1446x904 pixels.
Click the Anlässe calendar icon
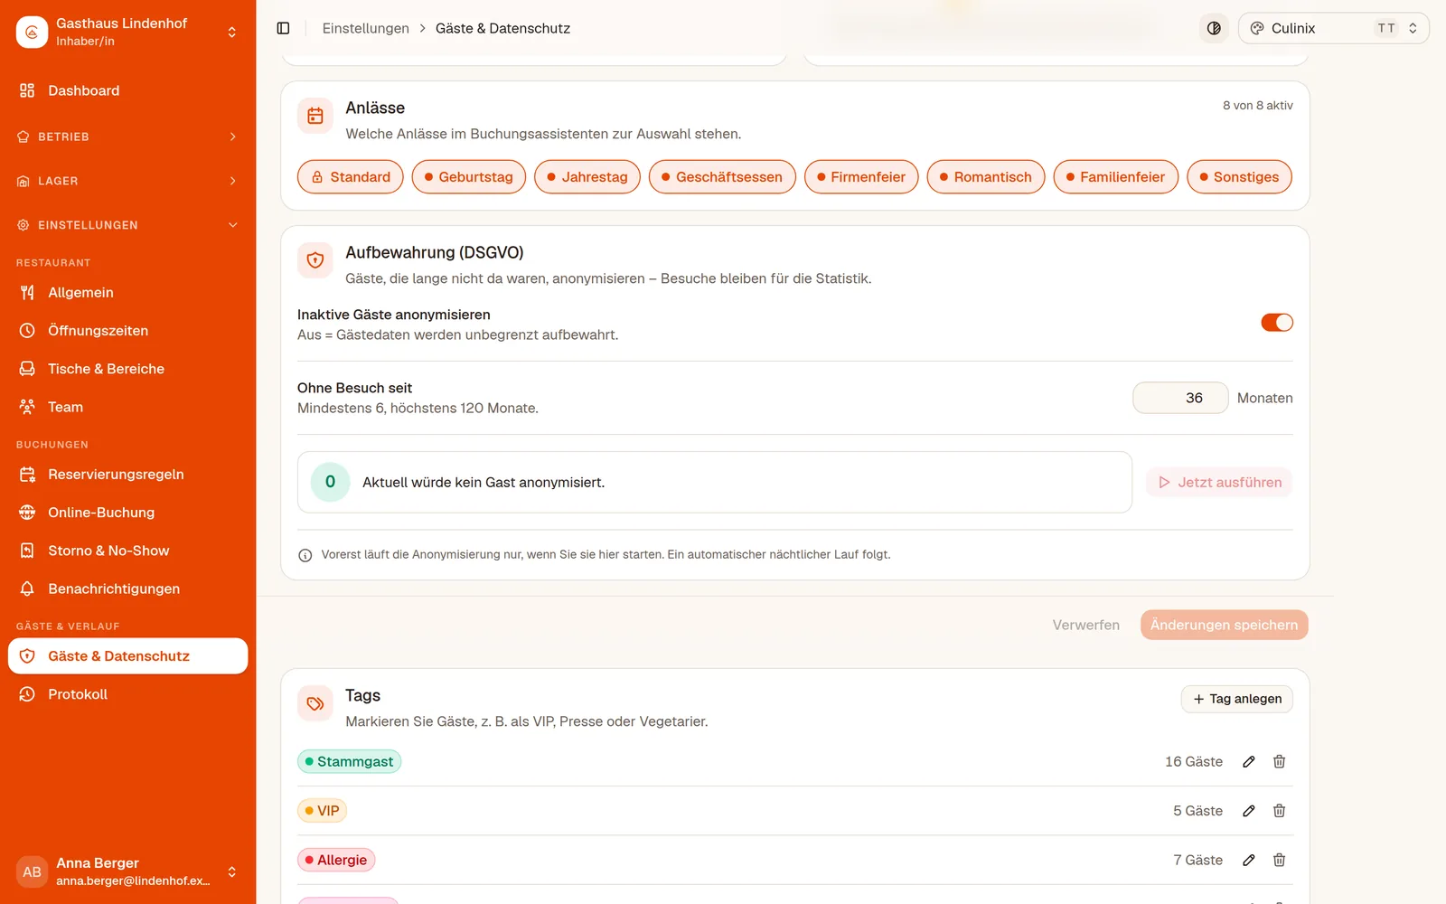315,116
